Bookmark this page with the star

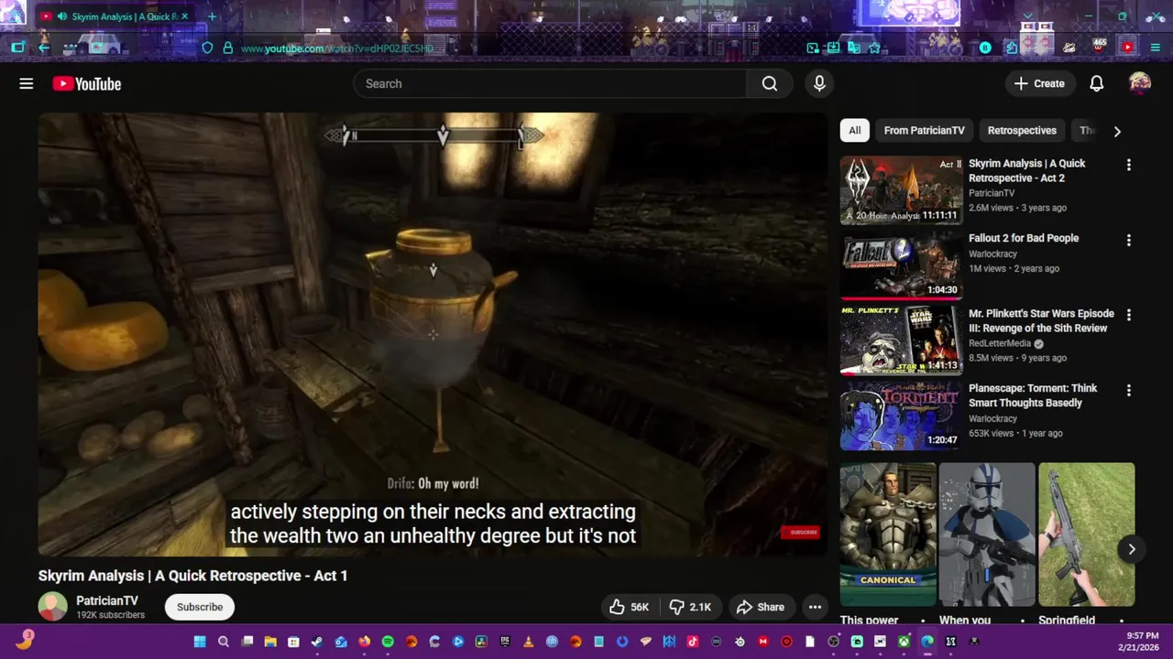[x=874, y=48]
